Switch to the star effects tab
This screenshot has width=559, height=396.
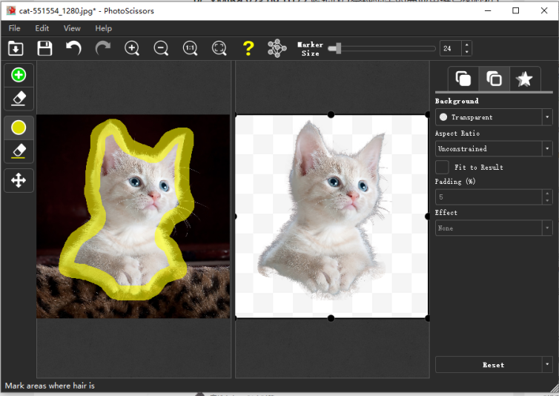click(524, 79)
